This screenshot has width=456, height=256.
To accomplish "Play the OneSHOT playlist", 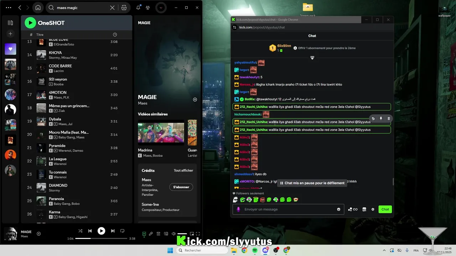I will 30,23.
